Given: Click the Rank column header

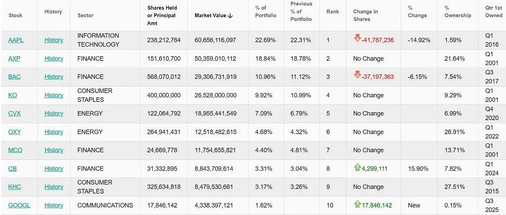Looking at the screenshot, I should pos(333,12).
